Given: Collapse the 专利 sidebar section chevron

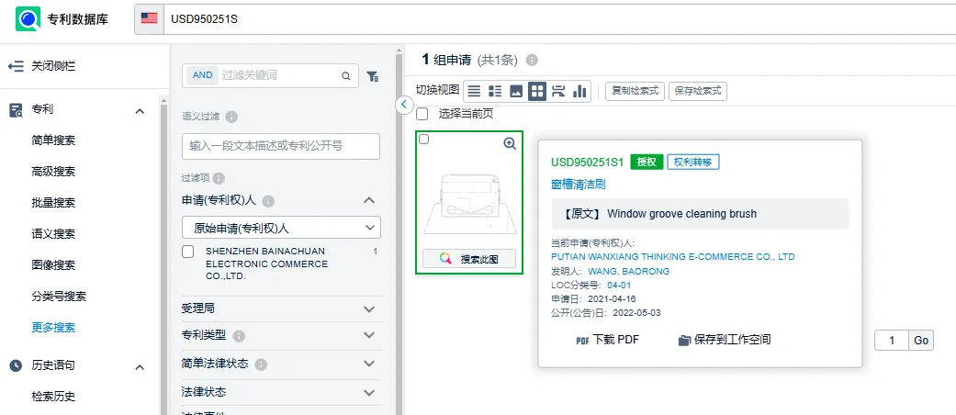Looking at the screenshot, I should tap(140, 111).
